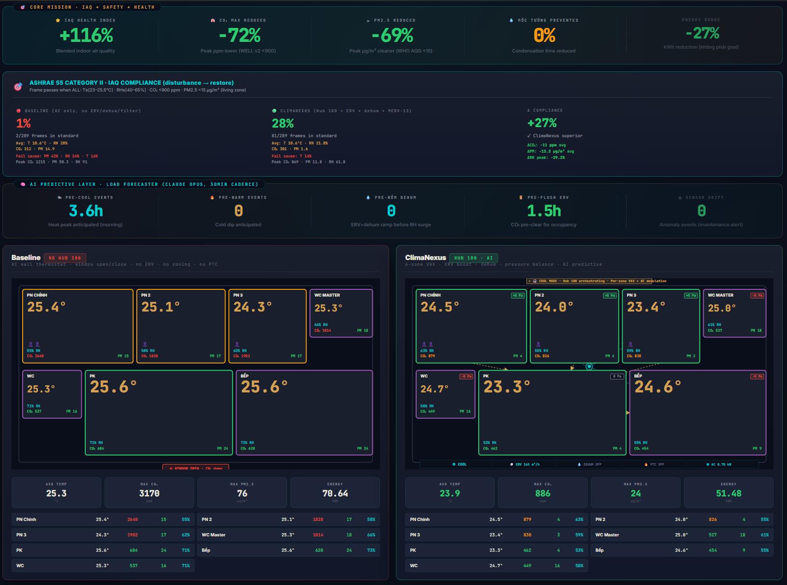Click the icon beside Pre-Cool Events
Image resolution: width=787 pixels, height=585 pixels.
click(59, 197)
